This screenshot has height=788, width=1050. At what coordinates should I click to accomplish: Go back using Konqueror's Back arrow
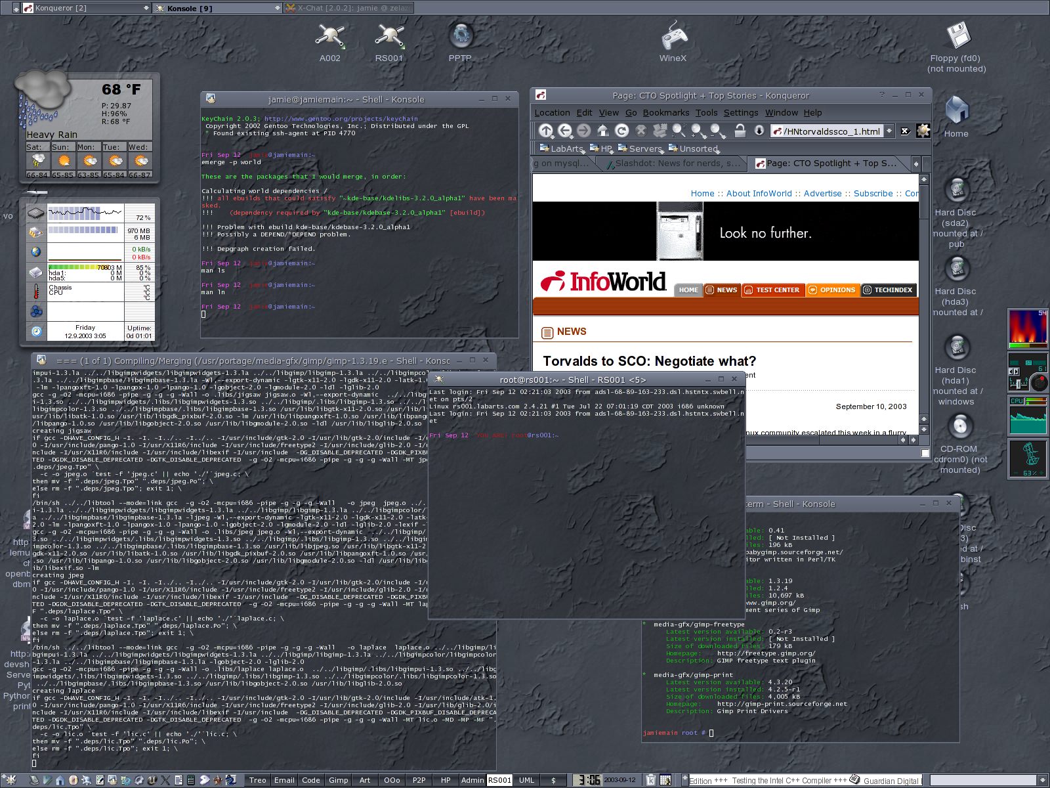tap(564, 131)
